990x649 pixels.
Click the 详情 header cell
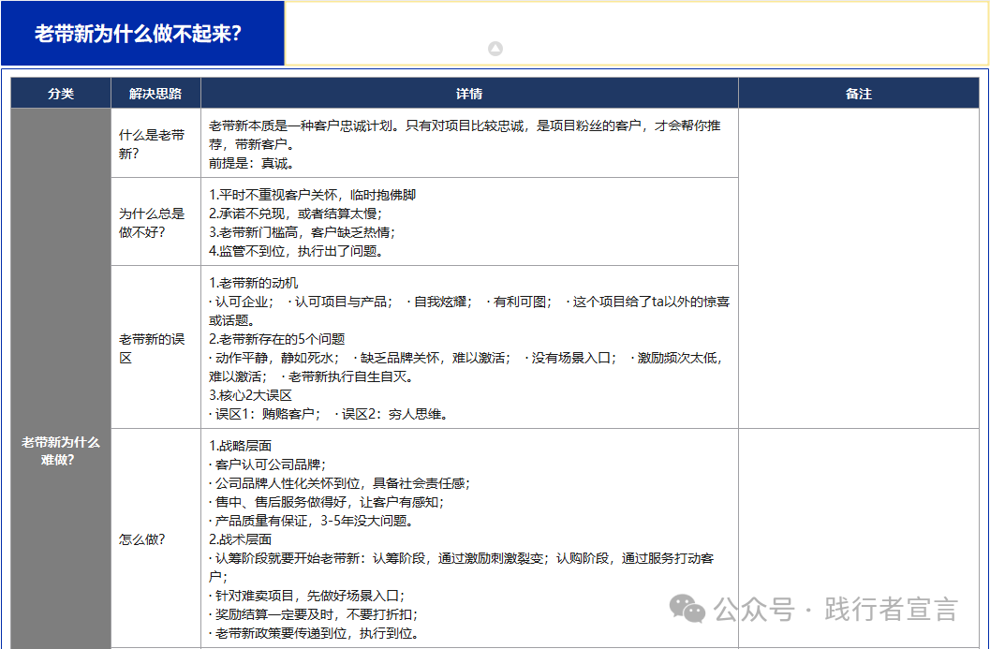pos(471,94)
